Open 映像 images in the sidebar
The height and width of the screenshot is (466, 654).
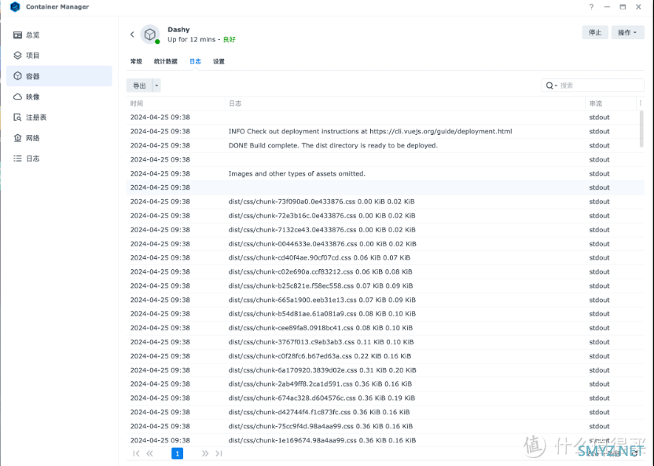coord(32,96)
